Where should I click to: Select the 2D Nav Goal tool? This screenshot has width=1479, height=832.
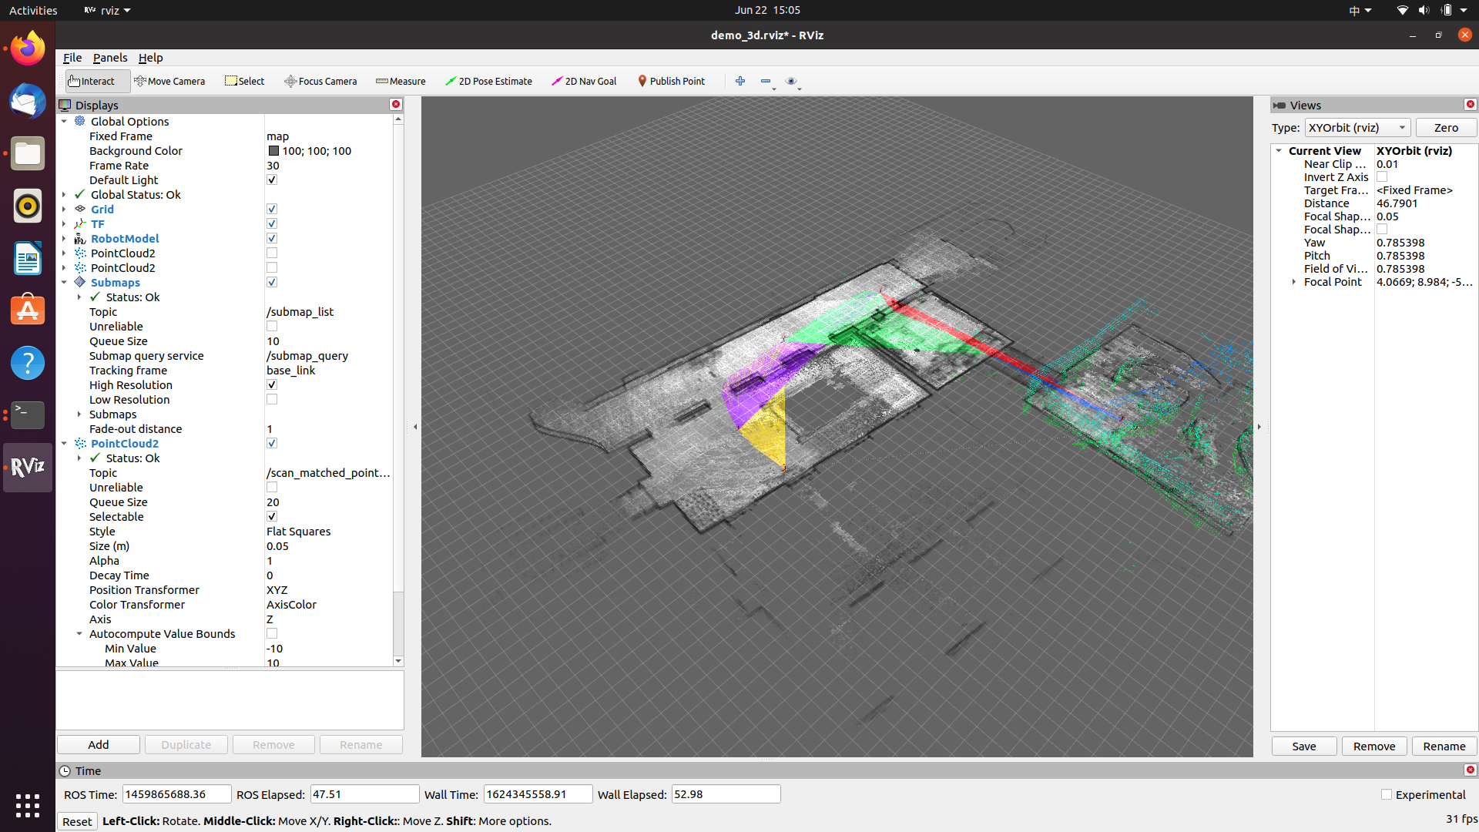[584, 81]
